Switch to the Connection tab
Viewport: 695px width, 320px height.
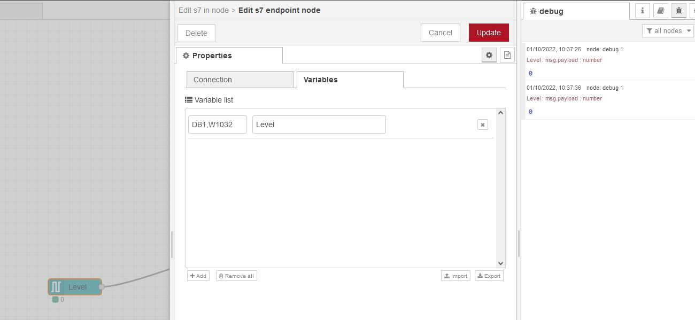(240, 80)
